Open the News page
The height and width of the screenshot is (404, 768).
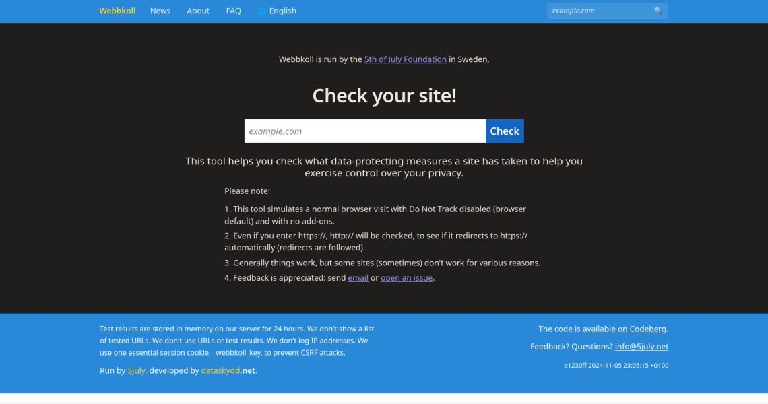click(160, 11)
